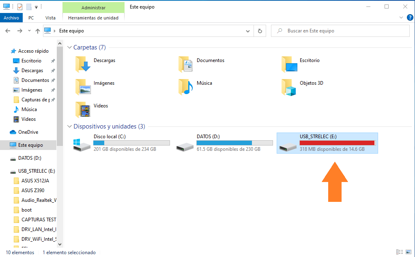Select OneDrive in the navigation pane

click(x=28, y=132)
